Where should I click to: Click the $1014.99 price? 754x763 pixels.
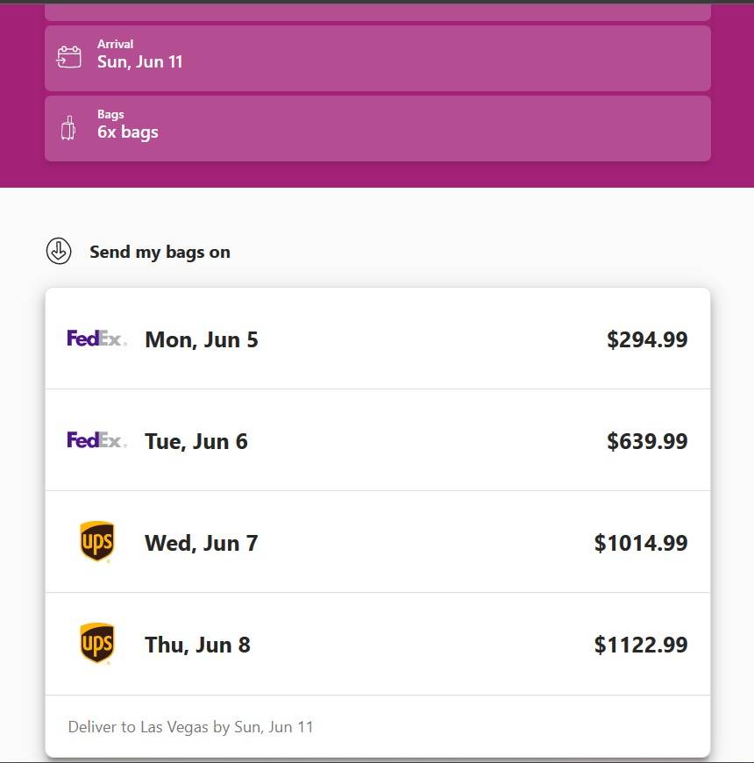(x=641, y=543)
